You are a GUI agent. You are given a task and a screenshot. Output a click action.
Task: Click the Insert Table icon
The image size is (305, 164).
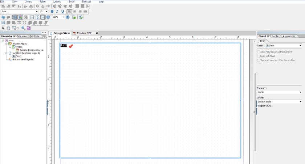[x=3, y=23]
